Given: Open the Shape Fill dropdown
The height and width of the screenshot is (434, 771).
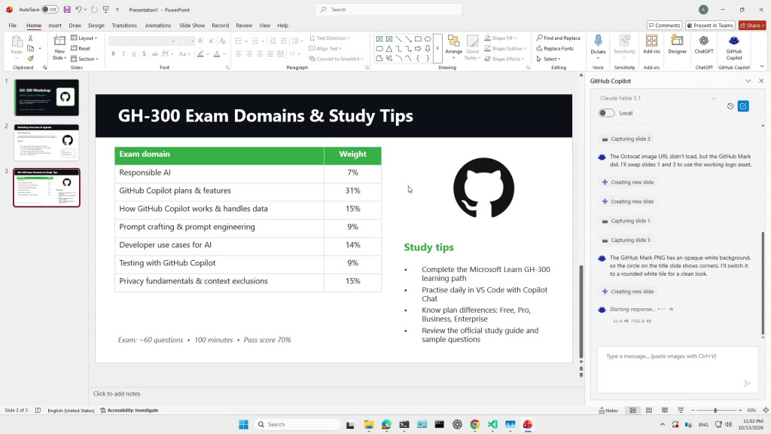Looking at the screenshot, I should point(501,38).
